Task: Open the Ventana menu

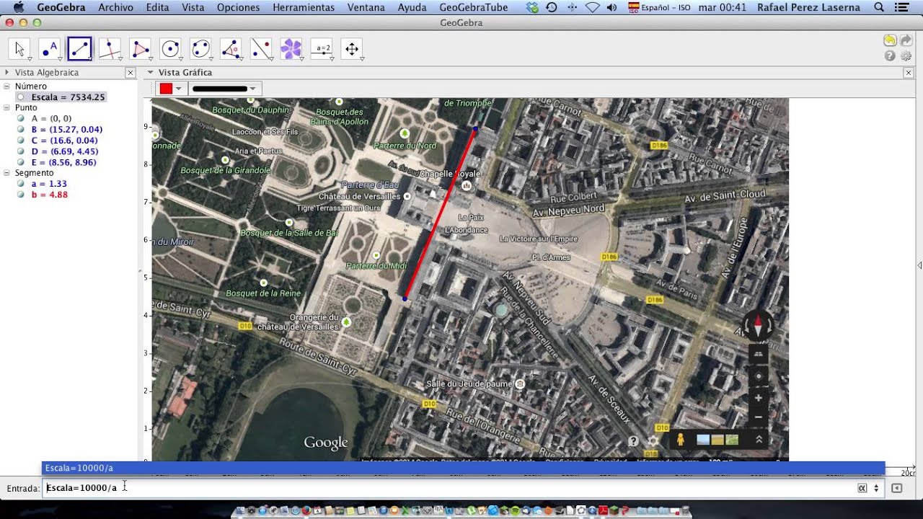Action: coord(366,7)
